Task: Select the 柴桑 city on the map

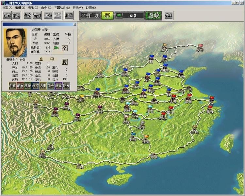Action: click(x=163, y=116)
